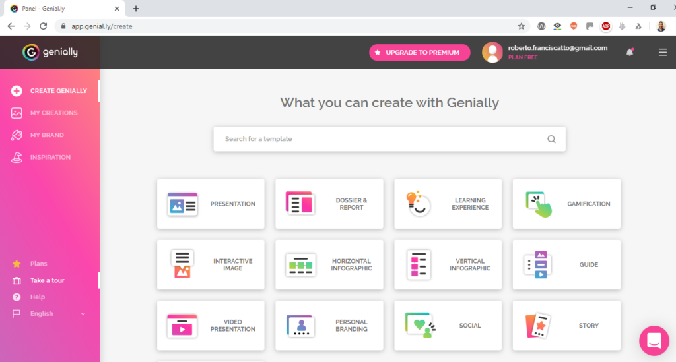Select the PERSONAL BRANDING label

click(x=351, y=326)
